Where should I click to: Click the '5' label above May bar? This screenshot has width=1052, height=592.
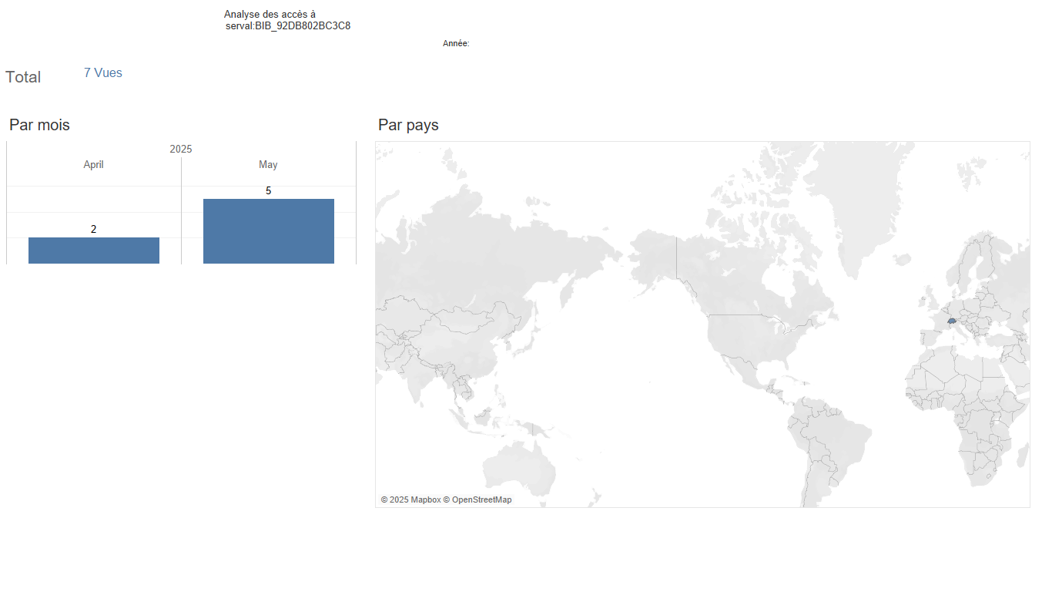[x=269, y=190]
